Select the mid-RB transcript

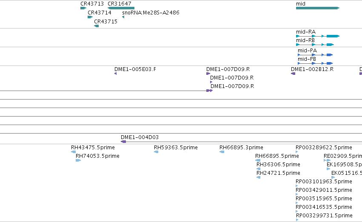point(315,45)
